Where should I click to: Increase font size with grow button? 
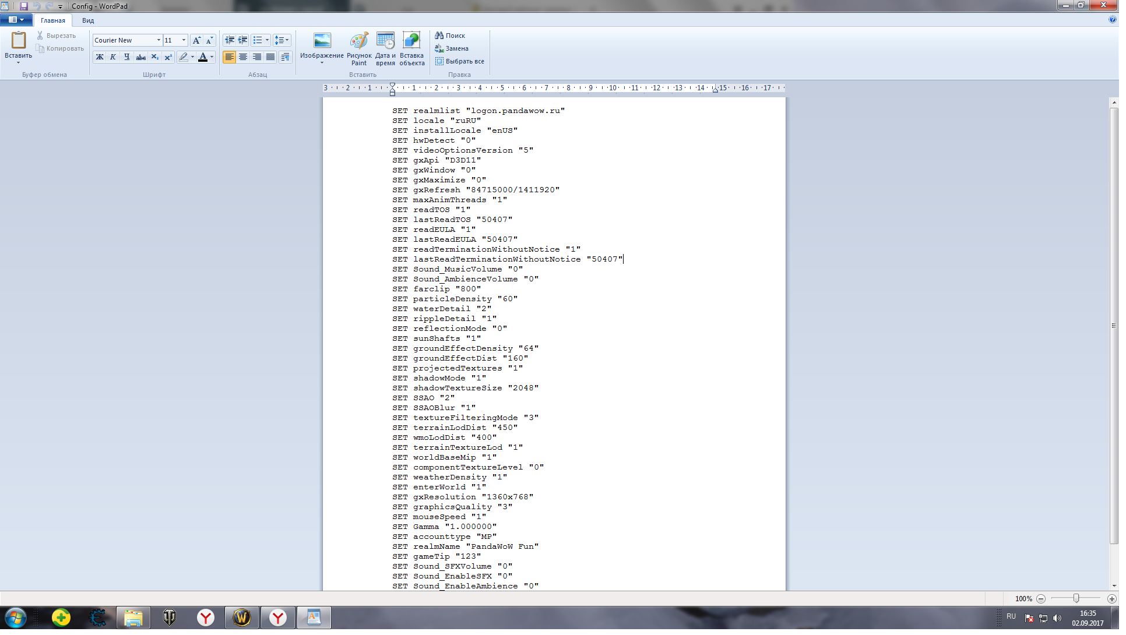tap(198, 40)
